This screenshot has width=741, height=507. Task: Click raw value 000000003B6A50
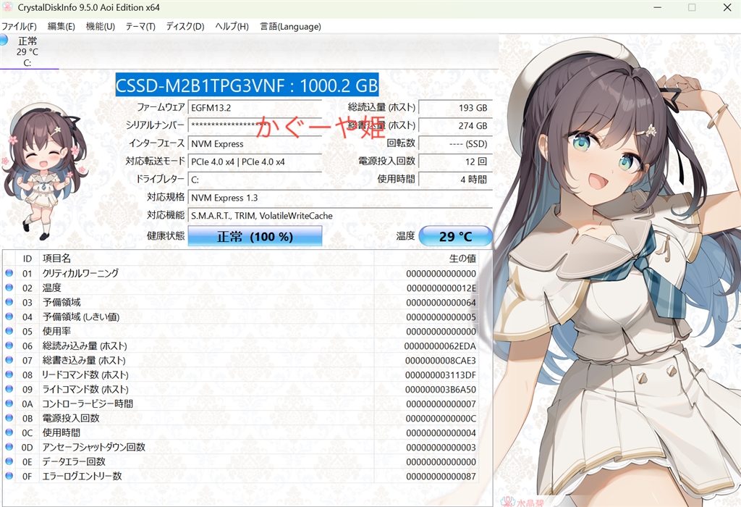[441, 389]
